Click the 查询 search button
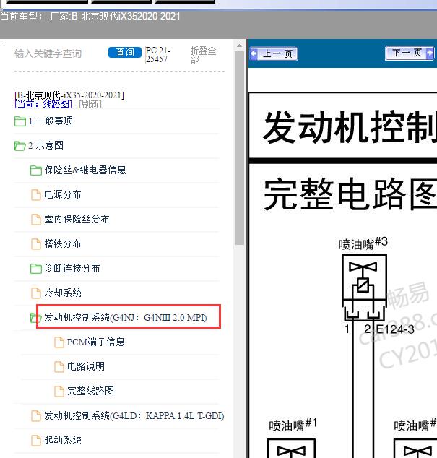 (x=125, y=53)
